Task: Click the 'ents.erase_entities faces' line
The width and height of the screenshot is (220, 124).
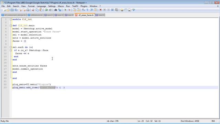Action: [x=30, y=66]
